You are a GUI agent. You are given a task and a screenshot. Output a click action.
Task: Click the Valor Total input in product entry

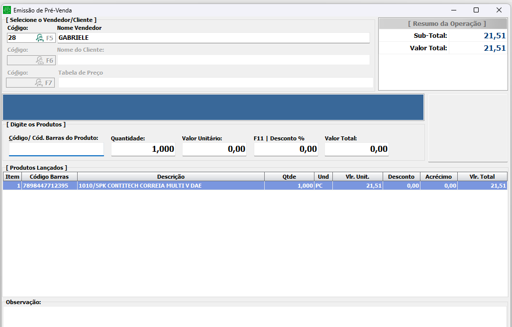pyautogui.click(x=356, y=149)
